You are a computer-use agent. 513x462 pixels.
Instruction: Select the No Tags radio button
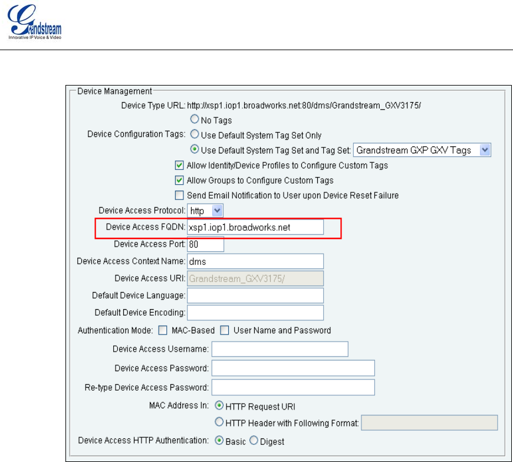pyautogui.click(x=194, y=120)
